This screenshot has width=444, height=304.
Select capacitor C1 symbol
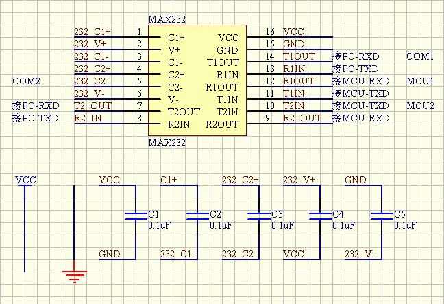pos(136,216)
